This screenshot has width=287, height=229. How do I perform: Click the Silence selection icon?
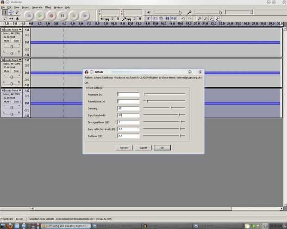click(174, 18)
